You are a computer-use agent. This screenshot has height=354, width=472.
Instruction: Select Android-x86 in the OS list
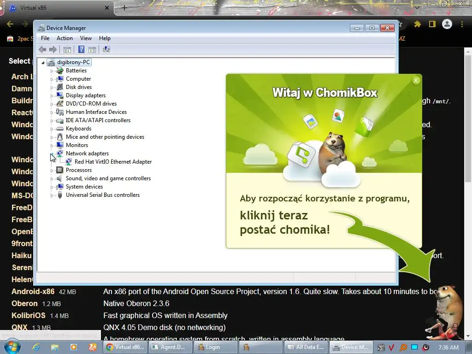click(x=33, y=291)
